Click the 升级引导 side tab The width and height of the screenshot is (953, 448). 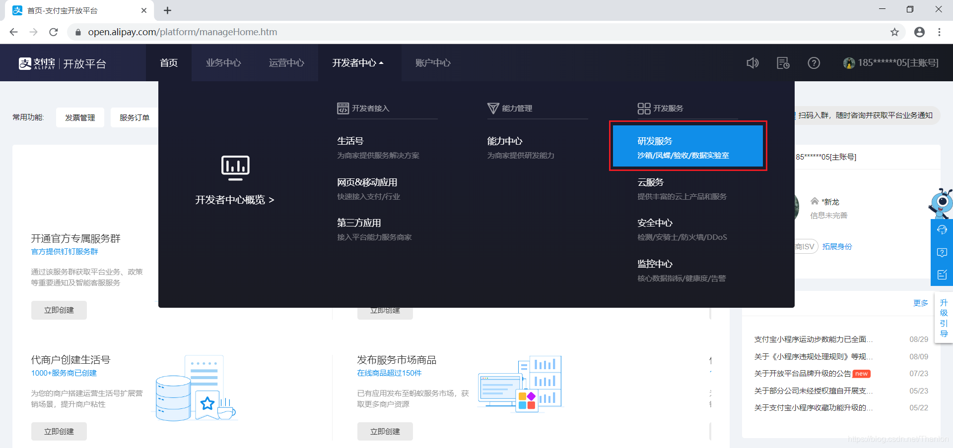point(944,318)
